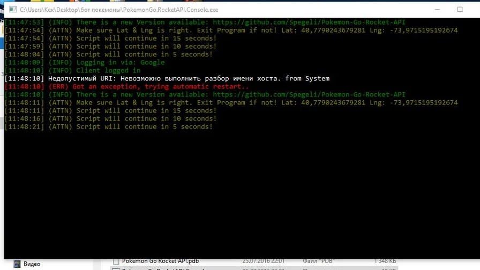The height and width of the screenshot is (270, 480).
Task: Maximize the RocketAPI console window
Action: pos(460,10)
